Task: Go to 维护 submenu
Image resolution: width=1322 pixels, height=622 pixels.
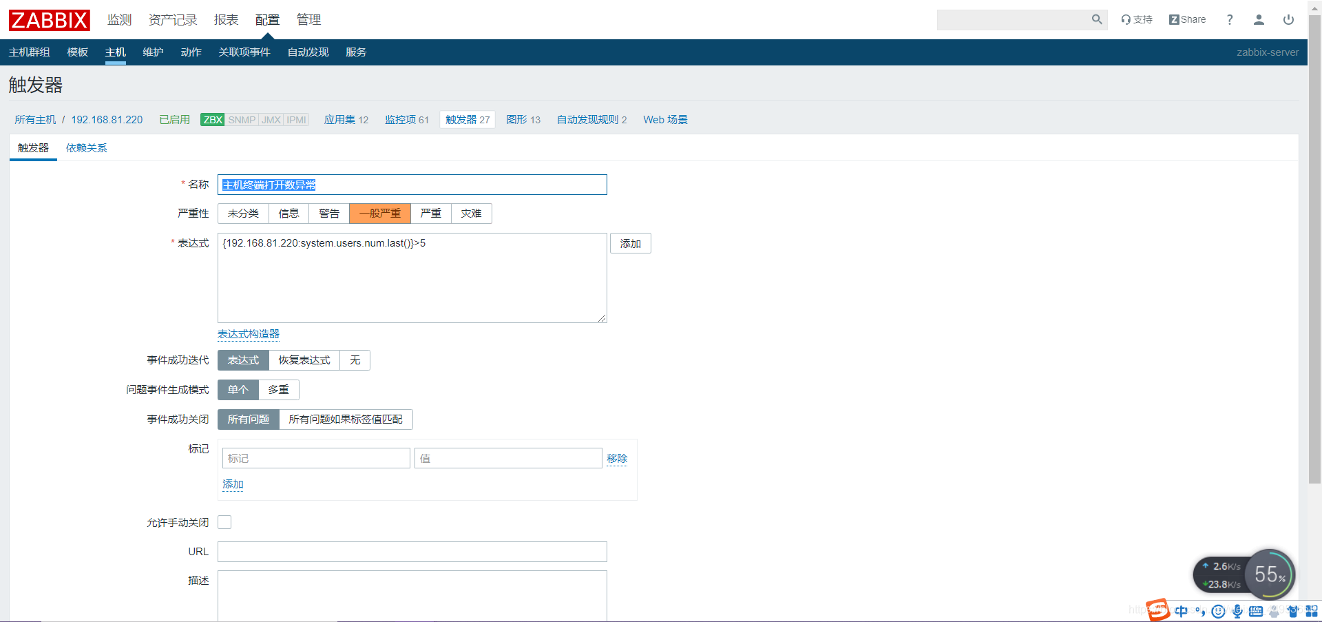Action: pyautogui.click(x=153, y=52)
